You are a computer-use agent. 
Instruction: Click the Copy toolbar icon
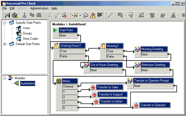pyautogui.click(x=32, y=15)
